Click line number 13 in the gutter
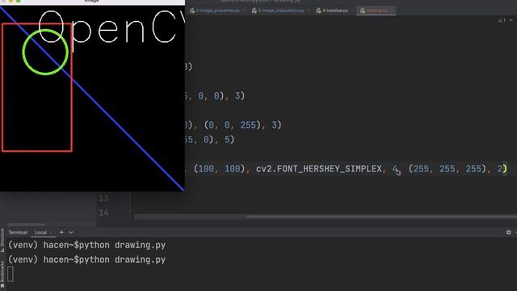Image resolution: width=517 pixels, height=291 pixels. [x=103, y=198]
